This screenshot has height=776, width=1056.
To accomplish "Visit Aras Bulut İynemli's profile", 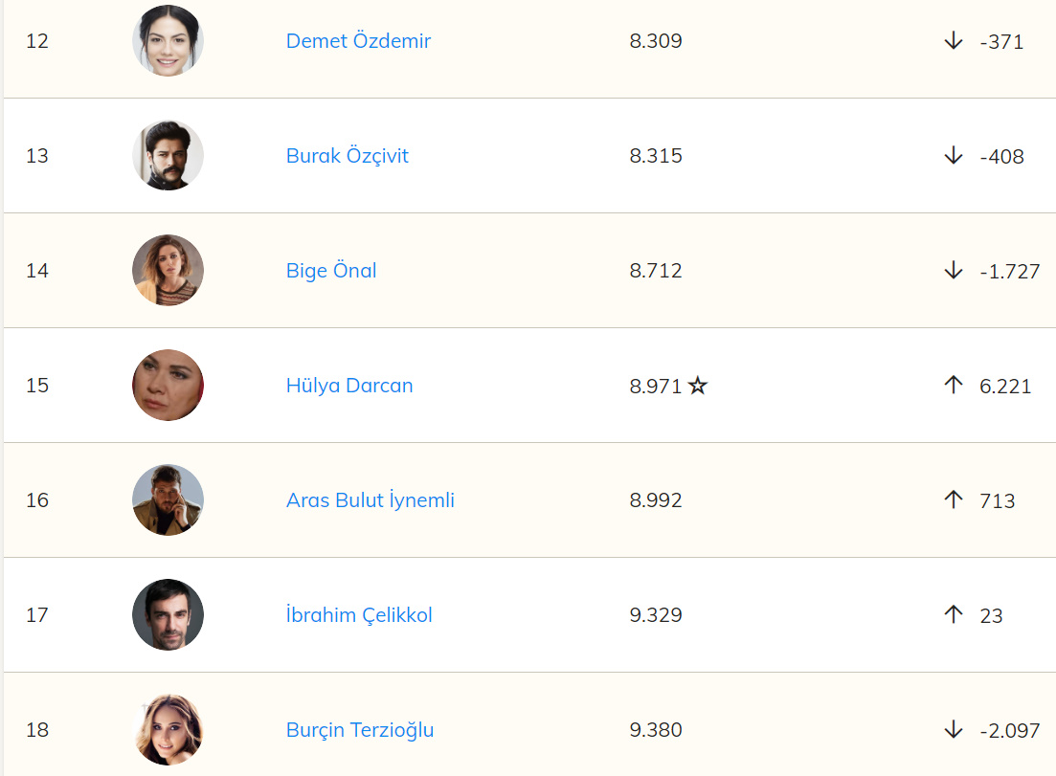I will pyautogui.click(x=370, y=500).
